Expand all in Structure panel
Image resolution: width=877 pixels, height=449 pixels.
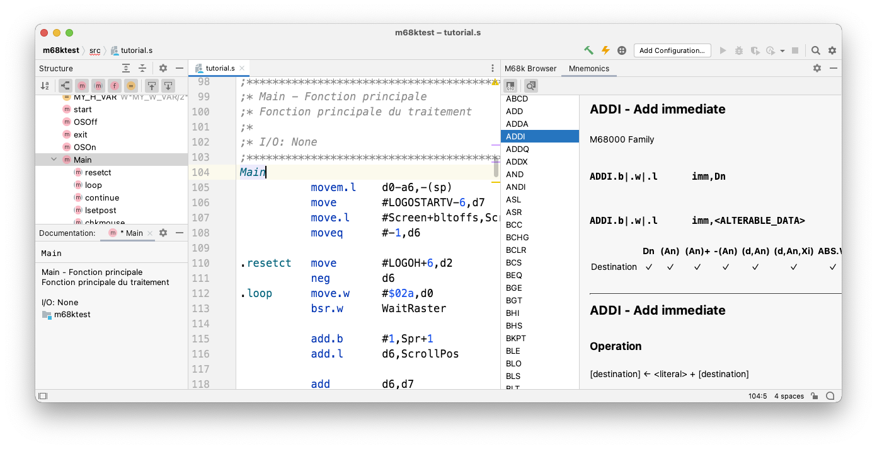click(126, 68)
